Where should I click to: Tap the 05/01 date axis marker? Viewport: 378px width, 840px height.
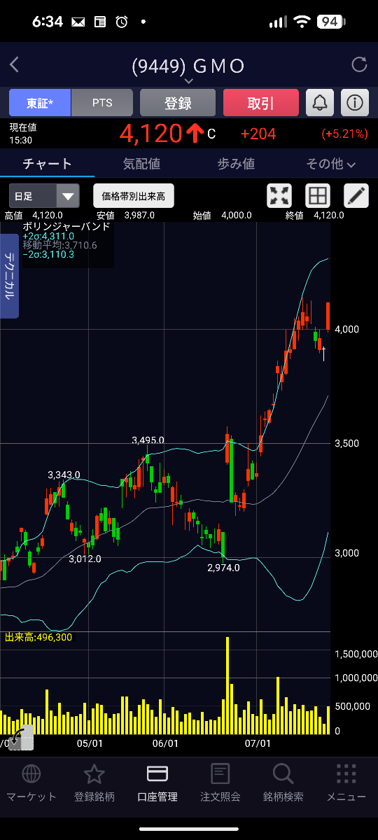click(x=90, y=743)
